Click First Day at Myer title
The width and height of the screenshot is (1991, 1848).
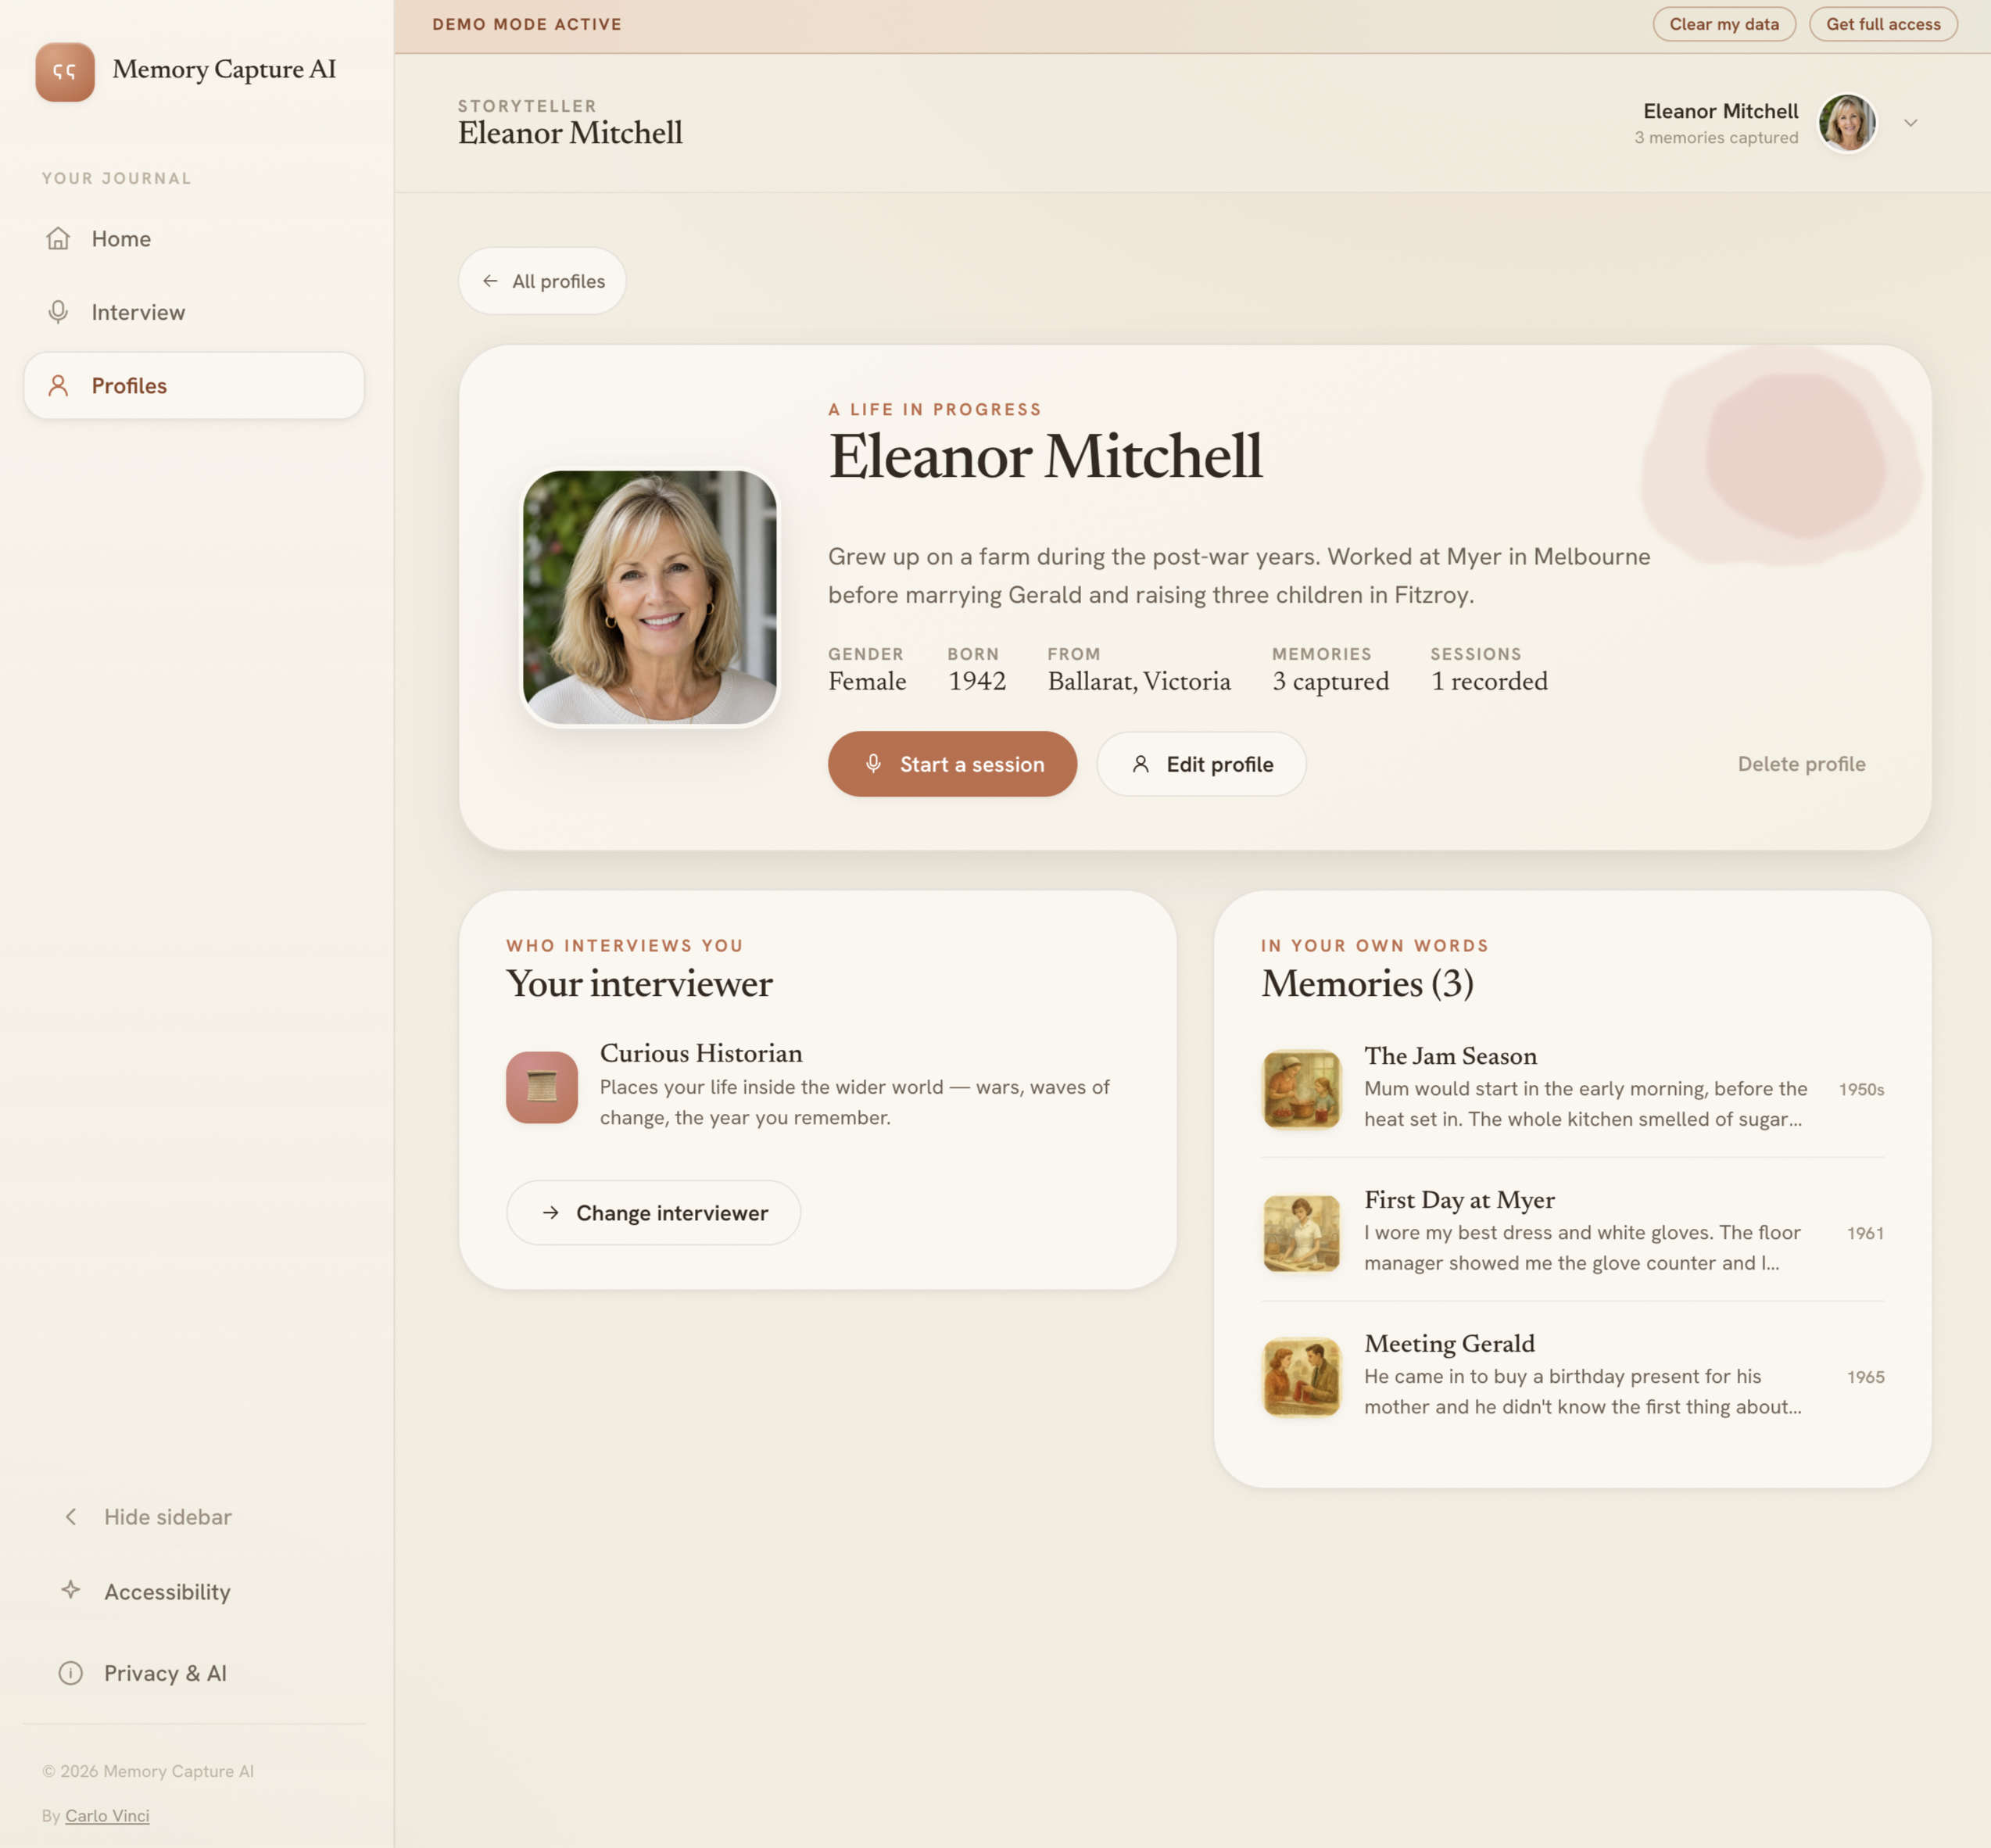tap(1459, 1200)
